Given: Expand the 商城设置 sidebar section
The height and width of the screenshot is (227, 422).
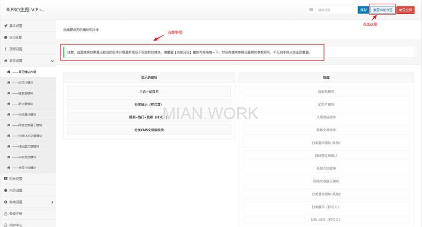Looking at the screenshot, I should click(52, 202).
